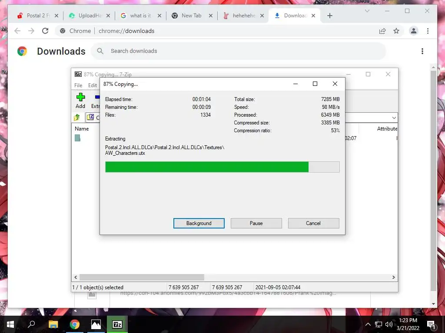Click 7-Zip taskbar icon
Screen dimensions: 445x333
pyautogui.click(x=117, y=324)
